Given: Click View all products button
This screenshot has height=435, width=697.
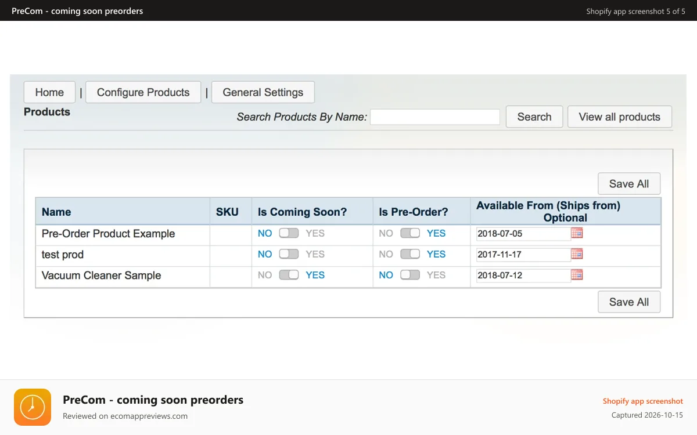Looking at the screenshot, I should (620, 117).
